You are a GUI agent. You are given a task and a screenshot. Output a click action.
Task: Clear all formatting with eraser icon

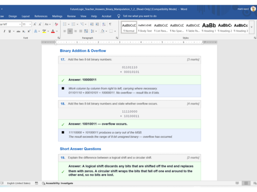click(56, 24)
